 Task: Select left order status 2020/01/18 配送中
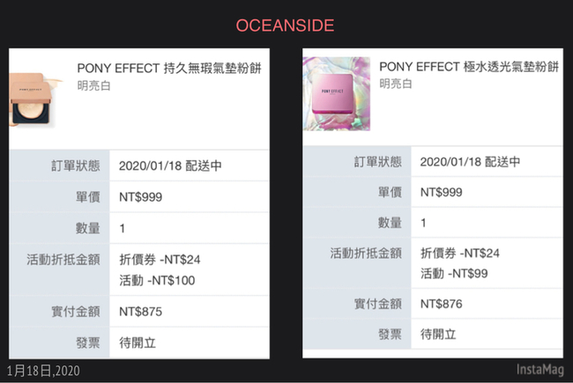tap(170, 166)
